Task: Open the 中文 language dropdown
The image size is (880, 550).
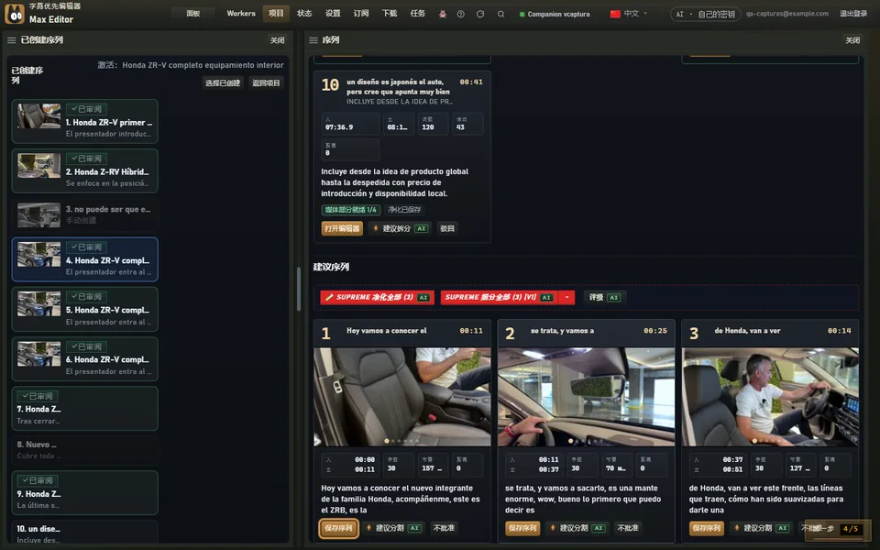Action: 629,14
